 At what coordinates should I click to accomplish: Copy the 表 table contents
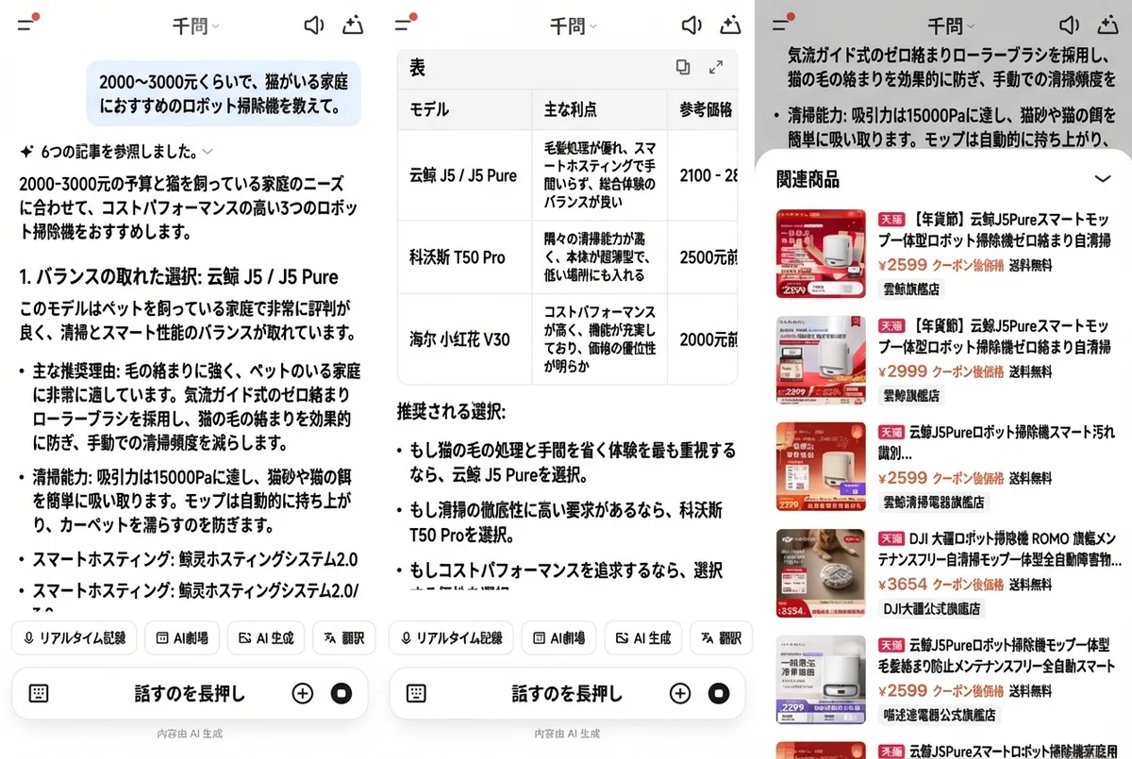[x=682, y=67]
